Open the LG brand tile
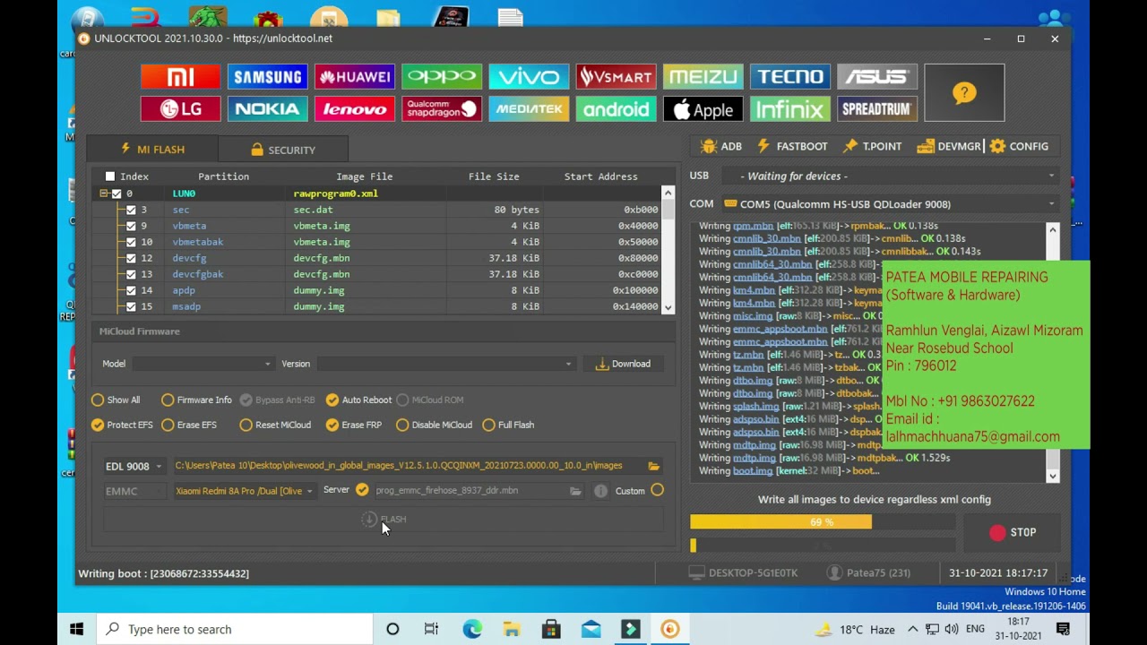 point(180,109)
